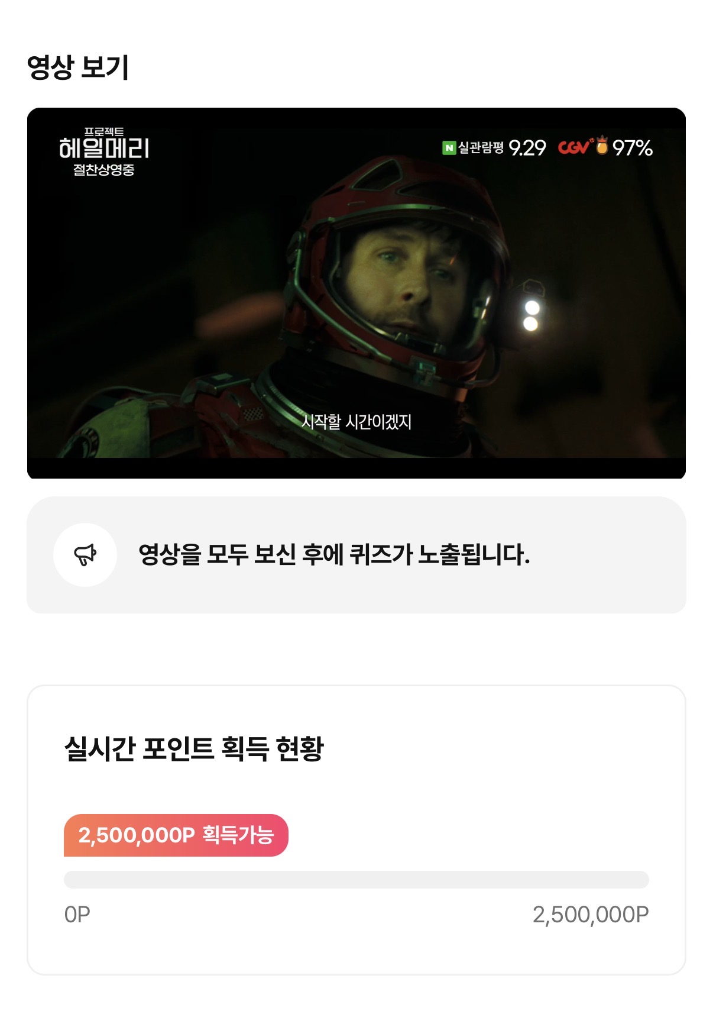Click the CGV golden egg icon
713x1014 pixels.
coord(602,145)
